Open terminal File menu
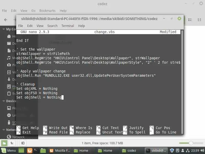 click(x=20, y=26)
